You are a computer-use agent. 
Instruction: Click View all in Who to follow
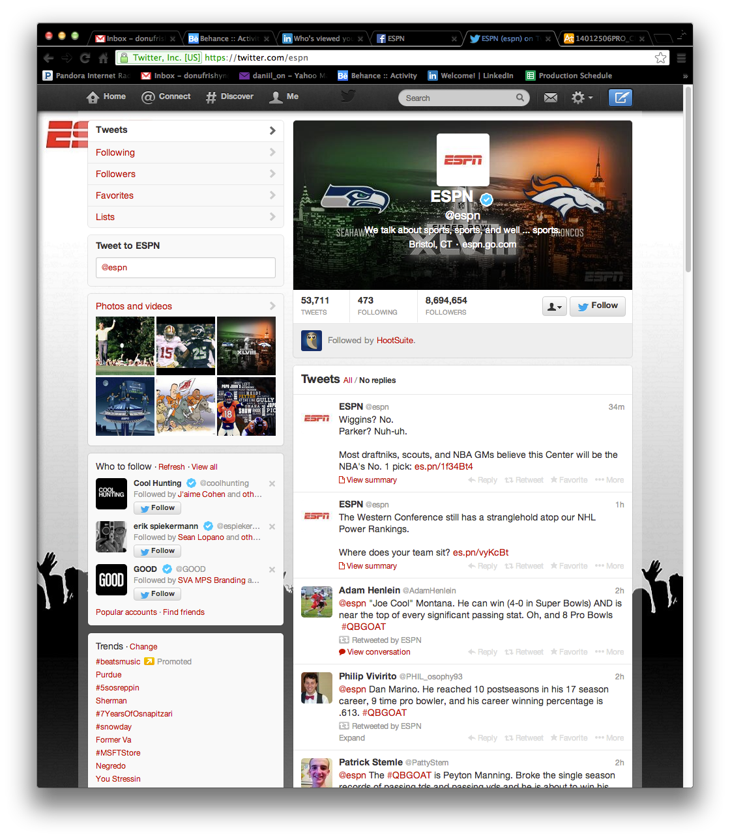tap(205, 467)
